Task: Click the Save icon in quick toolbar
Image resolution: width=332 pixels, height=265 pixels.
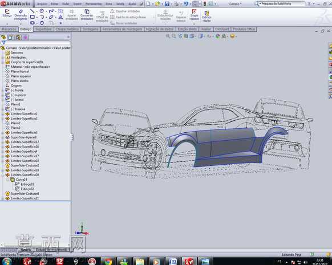Action: click(167, 3)
